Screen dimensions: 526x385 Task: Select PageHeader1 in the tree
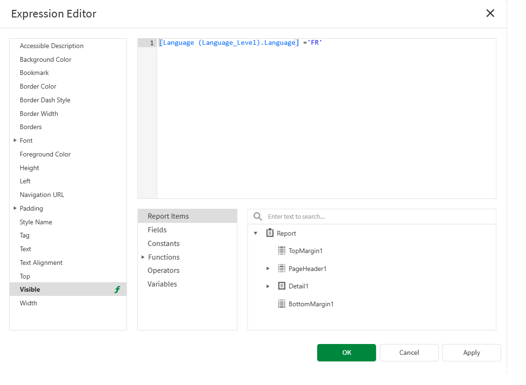(x=308, y=269)
